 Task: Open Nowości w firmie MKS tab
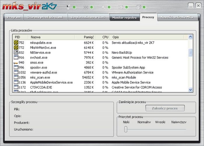click(x=177, y=17)
